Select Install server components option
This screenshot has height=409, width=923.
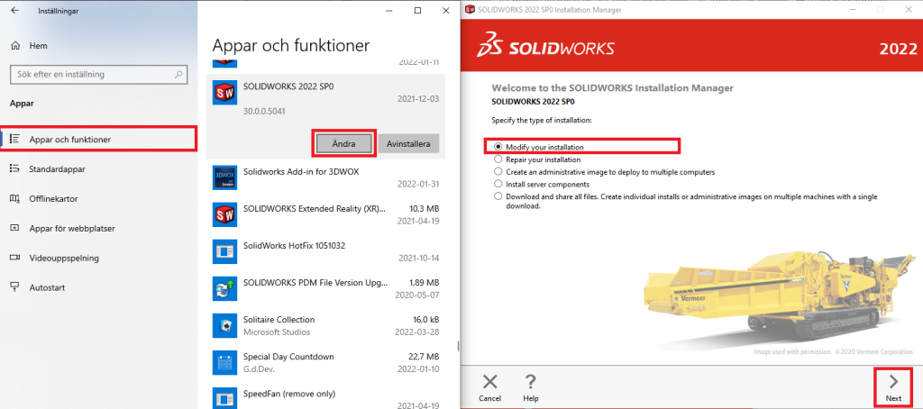[x=497, y=184]
